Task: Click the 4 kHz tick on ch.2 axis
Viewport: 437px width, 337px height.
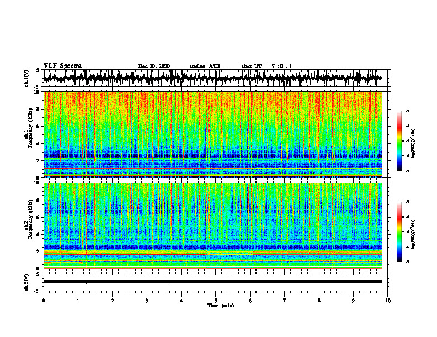Action: pyautogui.click(x=39, y=235)
